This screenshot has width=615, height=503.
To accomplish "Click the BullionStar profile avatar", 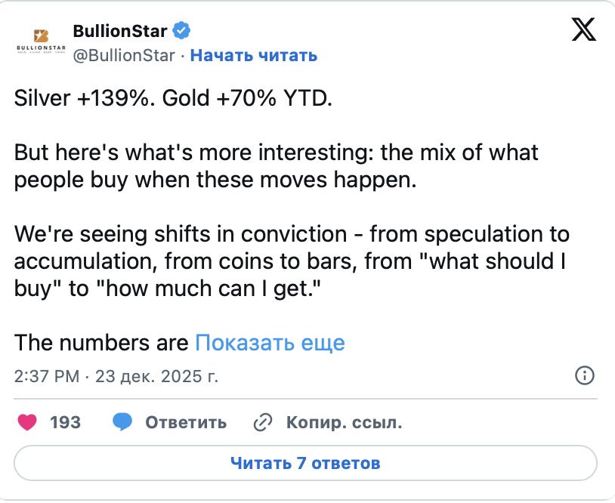I will coord(41,41).
